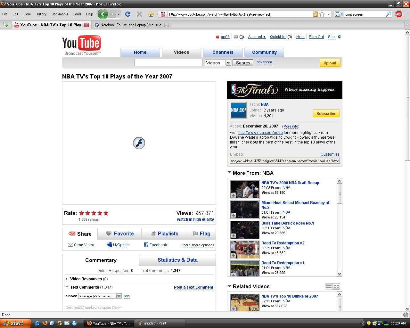Open the Playlists tab
410x328 pixels.
pyautogui.click(x=164, y=234)
